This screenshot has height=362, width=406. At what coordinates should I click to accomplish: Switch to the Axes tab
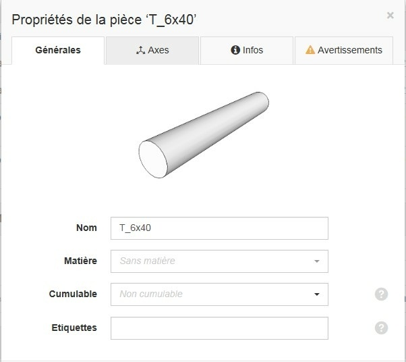(152, 50)
